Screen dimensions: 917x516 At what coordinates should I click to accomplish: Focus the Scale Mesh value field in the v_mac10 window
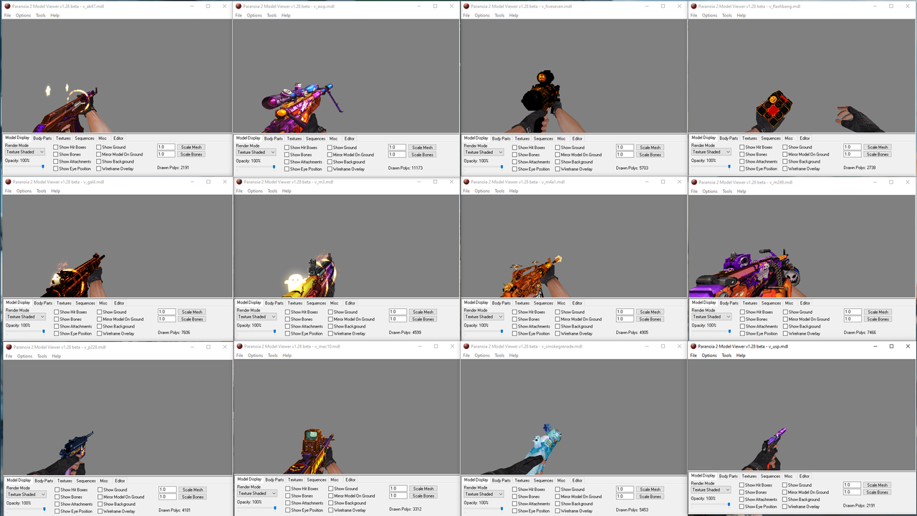397,489
